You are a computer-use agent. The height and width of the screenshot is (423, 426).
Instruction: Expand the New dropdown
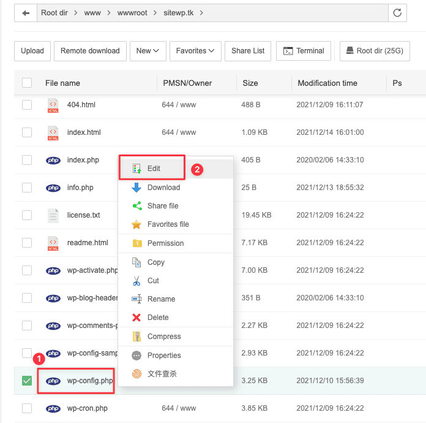(148, 51)
